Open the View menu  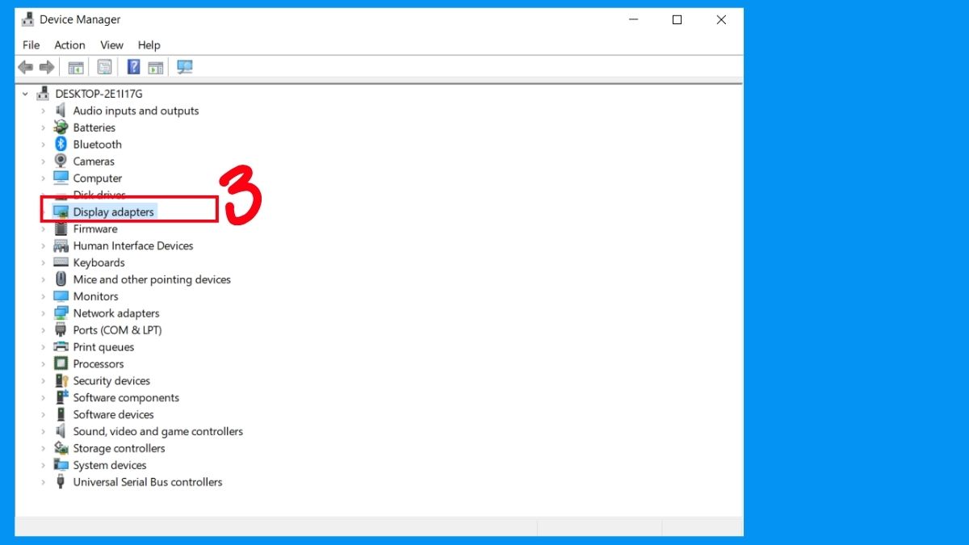click(111, 45)
